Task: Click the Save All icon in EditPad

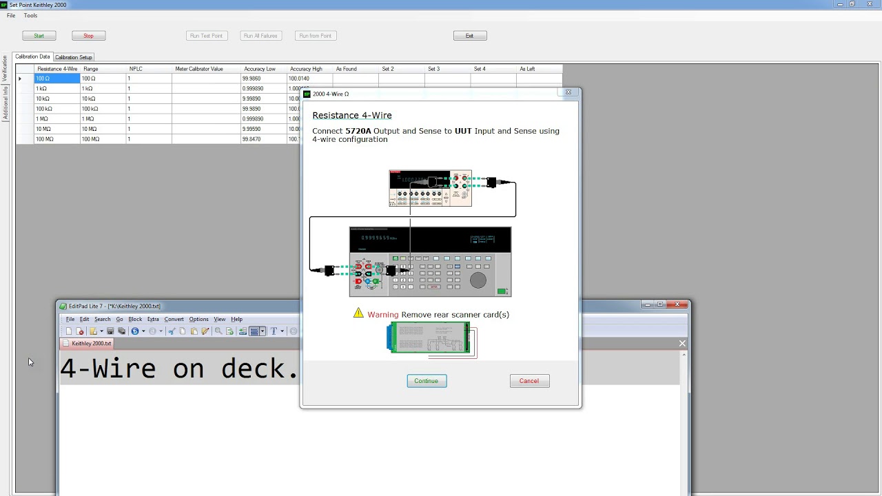Action: [121, 331]
